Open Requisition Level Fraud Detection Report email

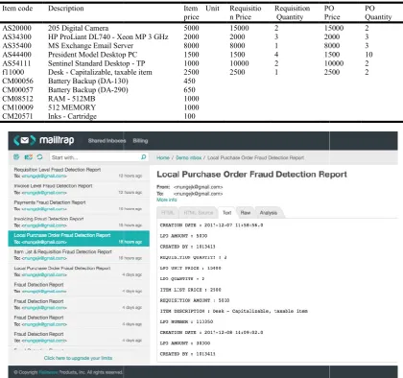[x=79, y=173]
